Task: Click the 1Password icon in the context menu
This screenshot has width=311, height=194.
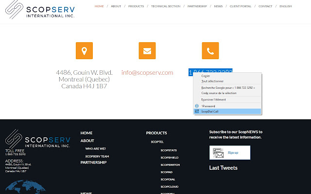Action: 197,106
